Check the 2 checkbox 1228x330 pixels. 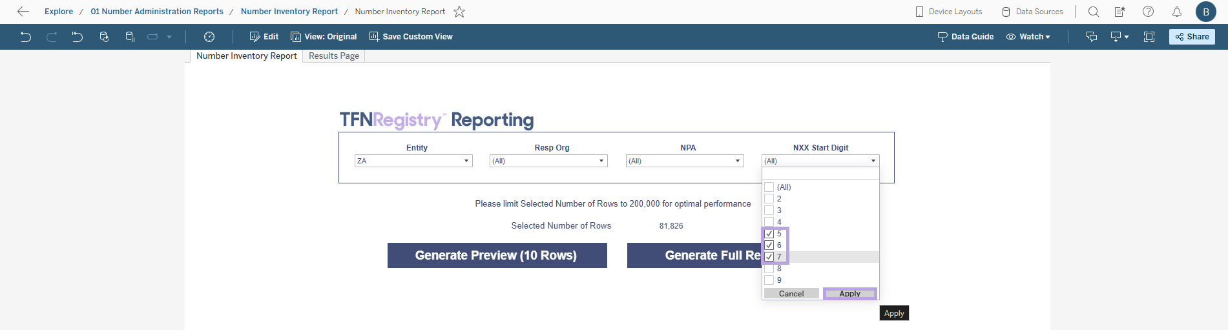[x=769, y=199]
